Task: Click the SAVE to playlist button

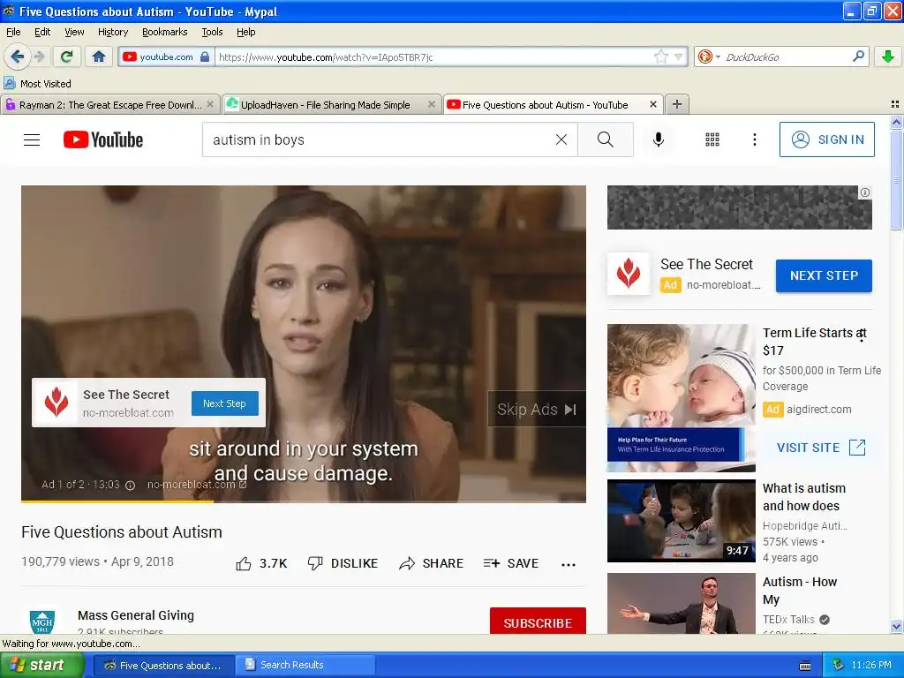Action: [x=511, y=563]
